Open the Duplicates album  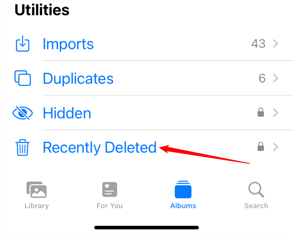[78, 79]
